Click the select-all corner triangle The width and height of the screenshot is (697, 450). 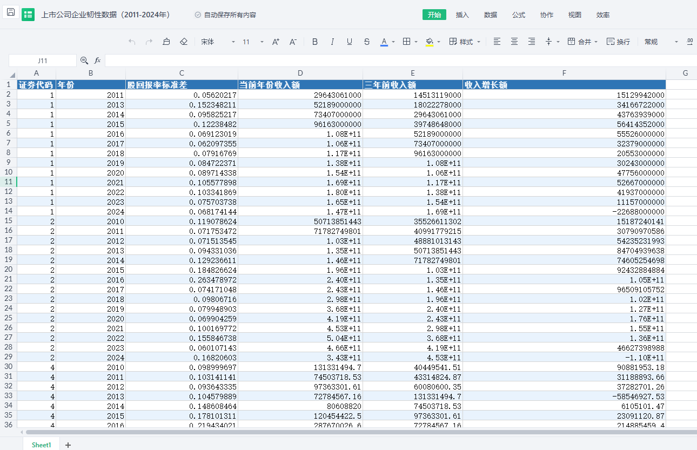(x=12, y=75)
